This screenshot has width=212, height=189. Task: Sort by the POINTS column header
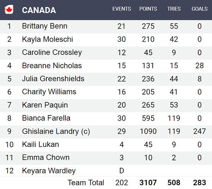148,9
